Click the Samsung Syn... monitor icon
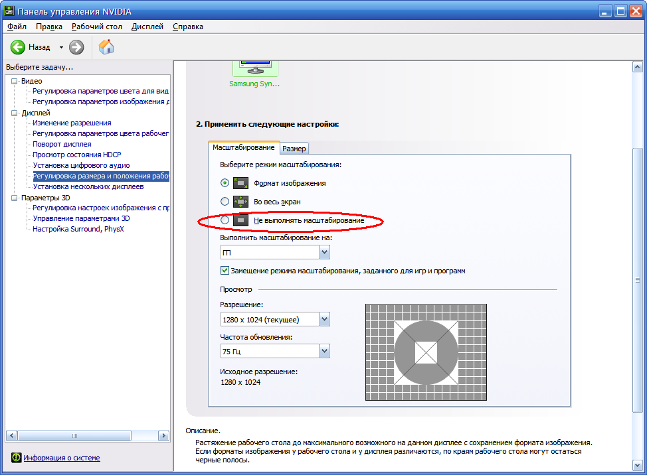This screenshot has width=647, height=475. [x=255, y=68]
